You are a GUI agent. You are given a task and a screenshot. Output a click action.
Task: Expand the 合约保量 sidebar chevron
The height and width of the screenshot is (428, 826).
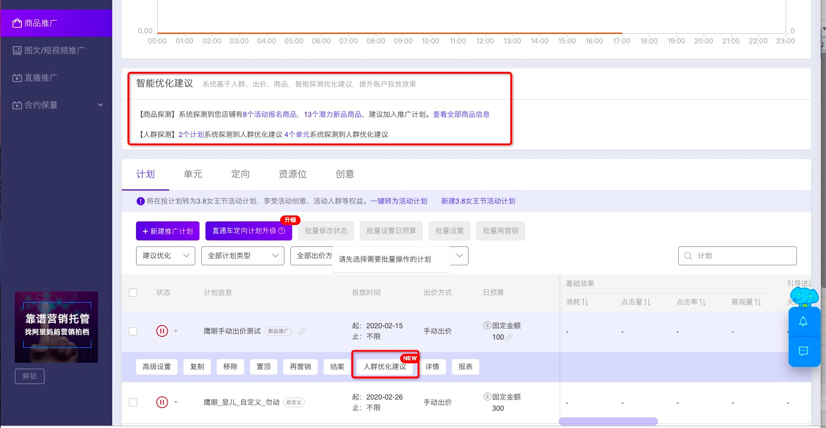(100, 105)
